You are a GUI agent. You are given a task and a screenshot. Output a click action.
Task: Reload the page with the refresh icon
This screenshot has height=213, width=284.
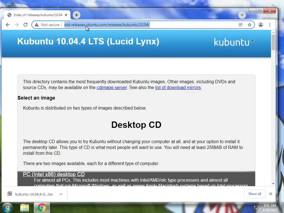tap(26, 25)
